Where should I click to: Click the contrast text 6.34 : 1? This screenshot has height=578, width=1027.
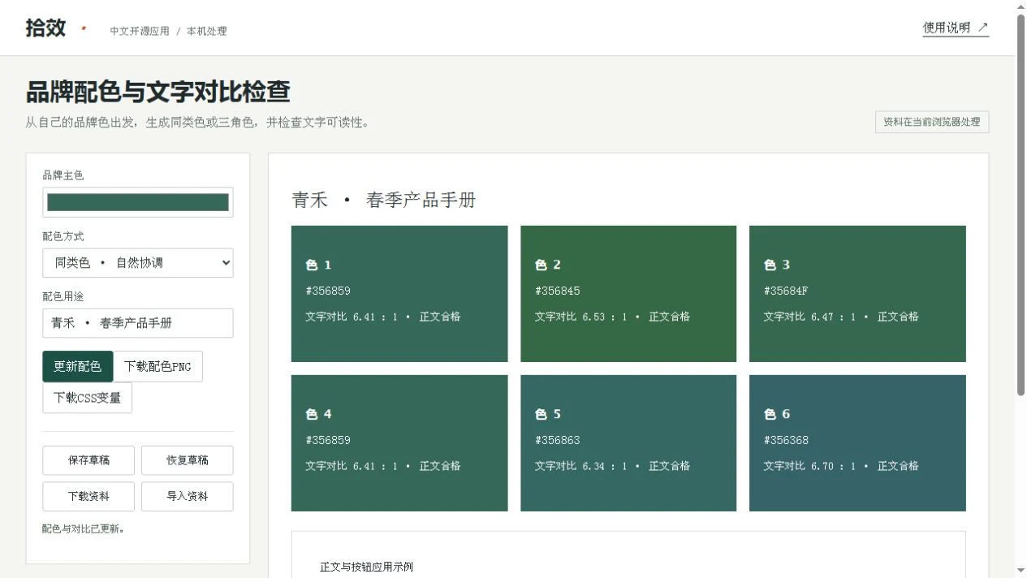coord(605,466)
